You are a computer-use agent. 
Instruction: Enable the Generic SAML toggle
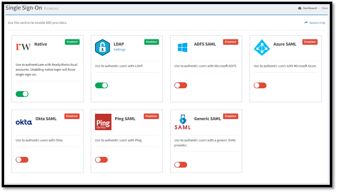click(x=181, y=165)
